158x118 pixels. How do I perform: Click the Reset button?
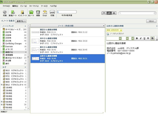151,21
